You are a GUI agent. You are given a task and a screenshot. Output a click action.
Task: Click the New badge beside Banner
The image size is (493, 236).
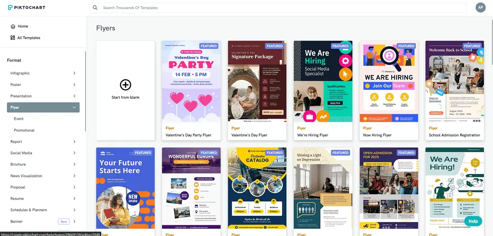(x=63, y=222)
